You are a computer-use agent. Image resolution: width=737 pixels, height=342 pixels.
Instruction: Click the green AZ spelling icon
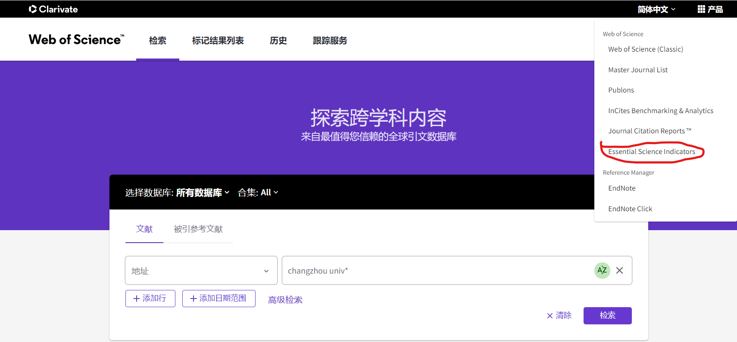coord(602,271)
